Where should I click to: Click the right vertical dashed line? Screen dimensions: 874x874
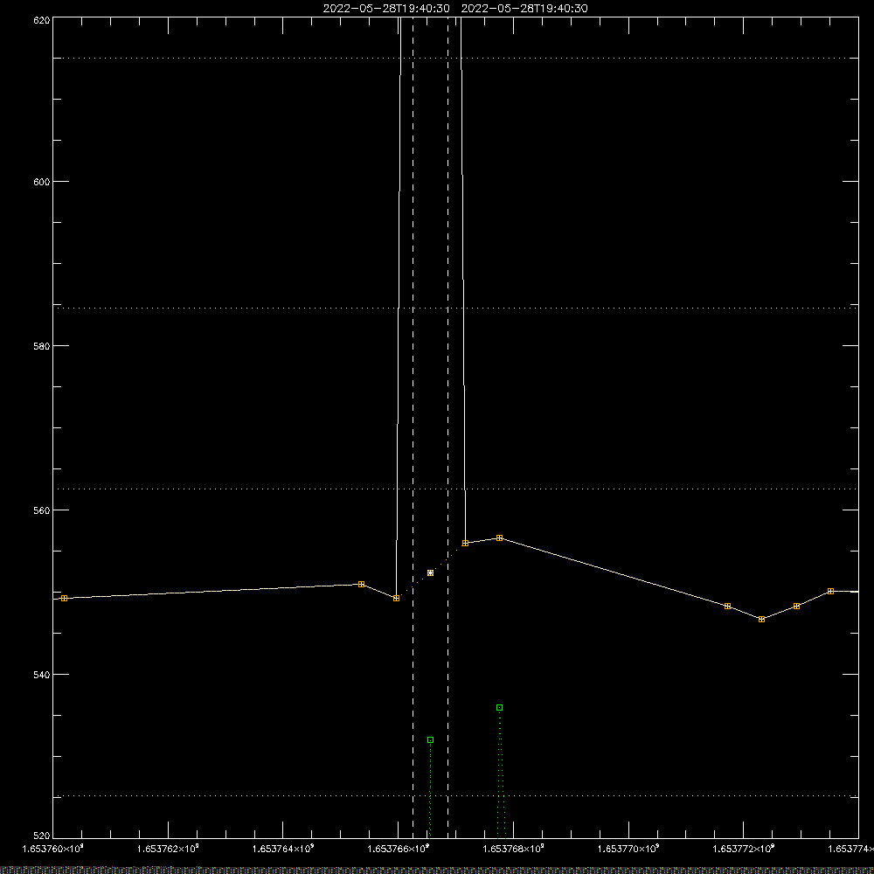pos(448,427)
